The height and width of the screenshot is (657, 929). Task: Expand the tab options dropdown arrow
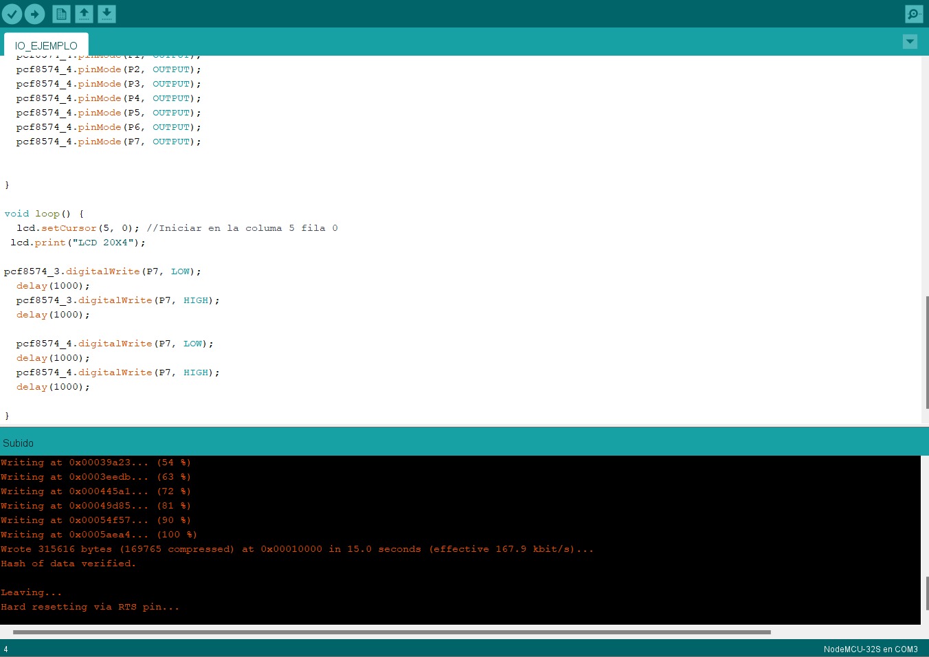pos(910,42)
